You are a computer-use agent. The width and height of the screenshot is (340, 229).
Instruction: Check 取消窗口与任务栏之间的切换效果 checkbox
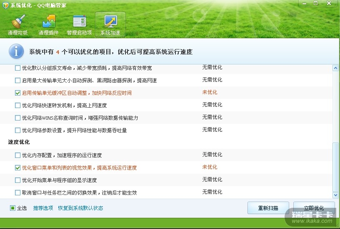coord(17,193)
